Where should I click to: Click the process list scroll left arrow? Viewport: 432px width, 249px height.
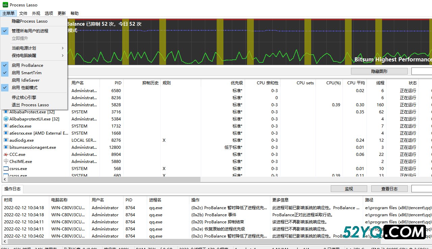click(4, 179)
